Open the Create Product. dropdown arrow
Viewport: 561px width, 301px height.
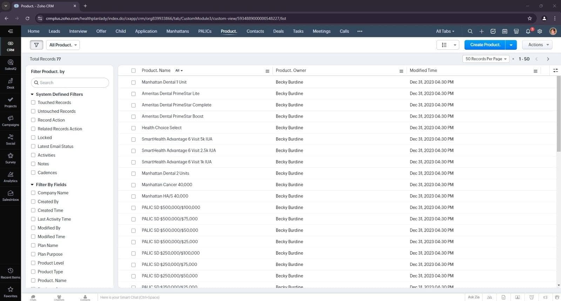point(511,45)
